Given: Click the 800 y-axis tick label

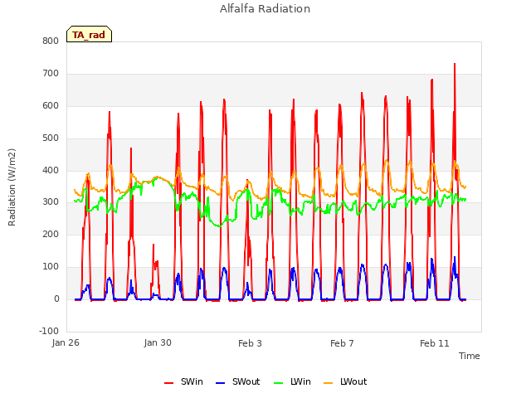Looking at the screenshot, I should 51,41.
